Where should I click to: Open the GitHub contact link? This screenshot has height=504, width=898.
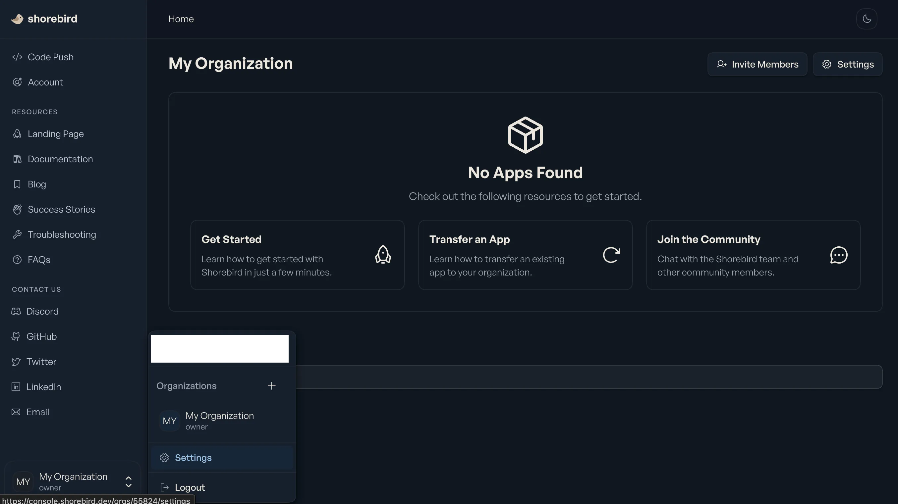click(41, 336)
